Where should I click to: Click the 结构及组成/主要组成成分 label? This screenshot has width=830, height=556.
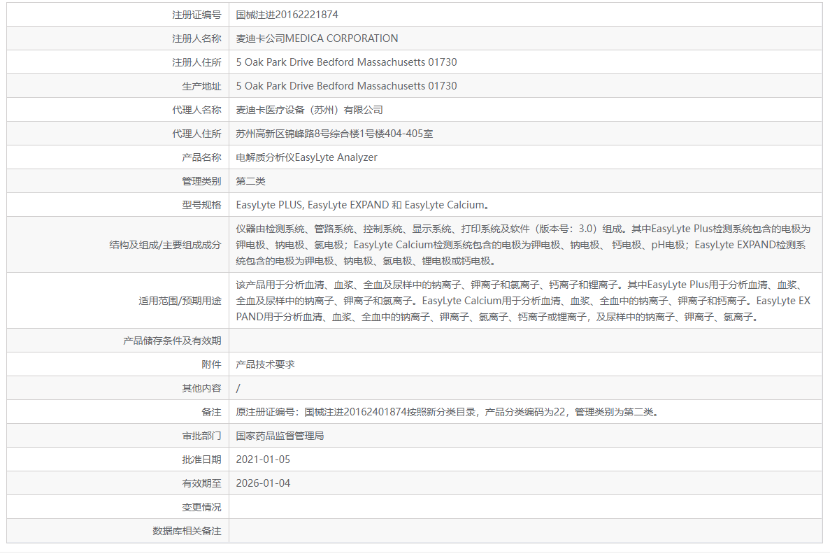[164, 245]
